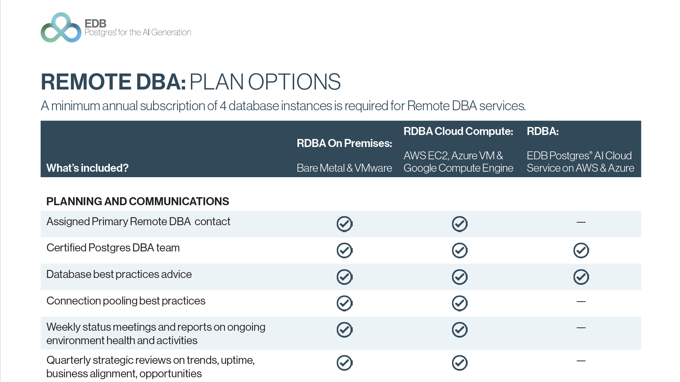Click On Premises checkmark for Certified Postgres team
The image size is (680, 382).
(x=344, y=250)
